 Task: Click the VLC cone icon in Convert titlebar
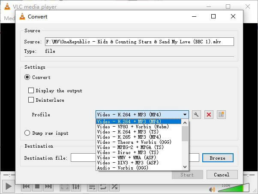pyautogui.click(x=22, y=16)
